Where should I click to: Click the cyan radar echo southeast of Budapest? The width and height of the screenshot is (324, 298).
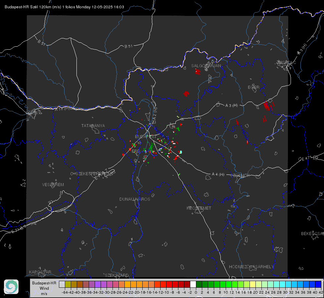click(181, 152)
